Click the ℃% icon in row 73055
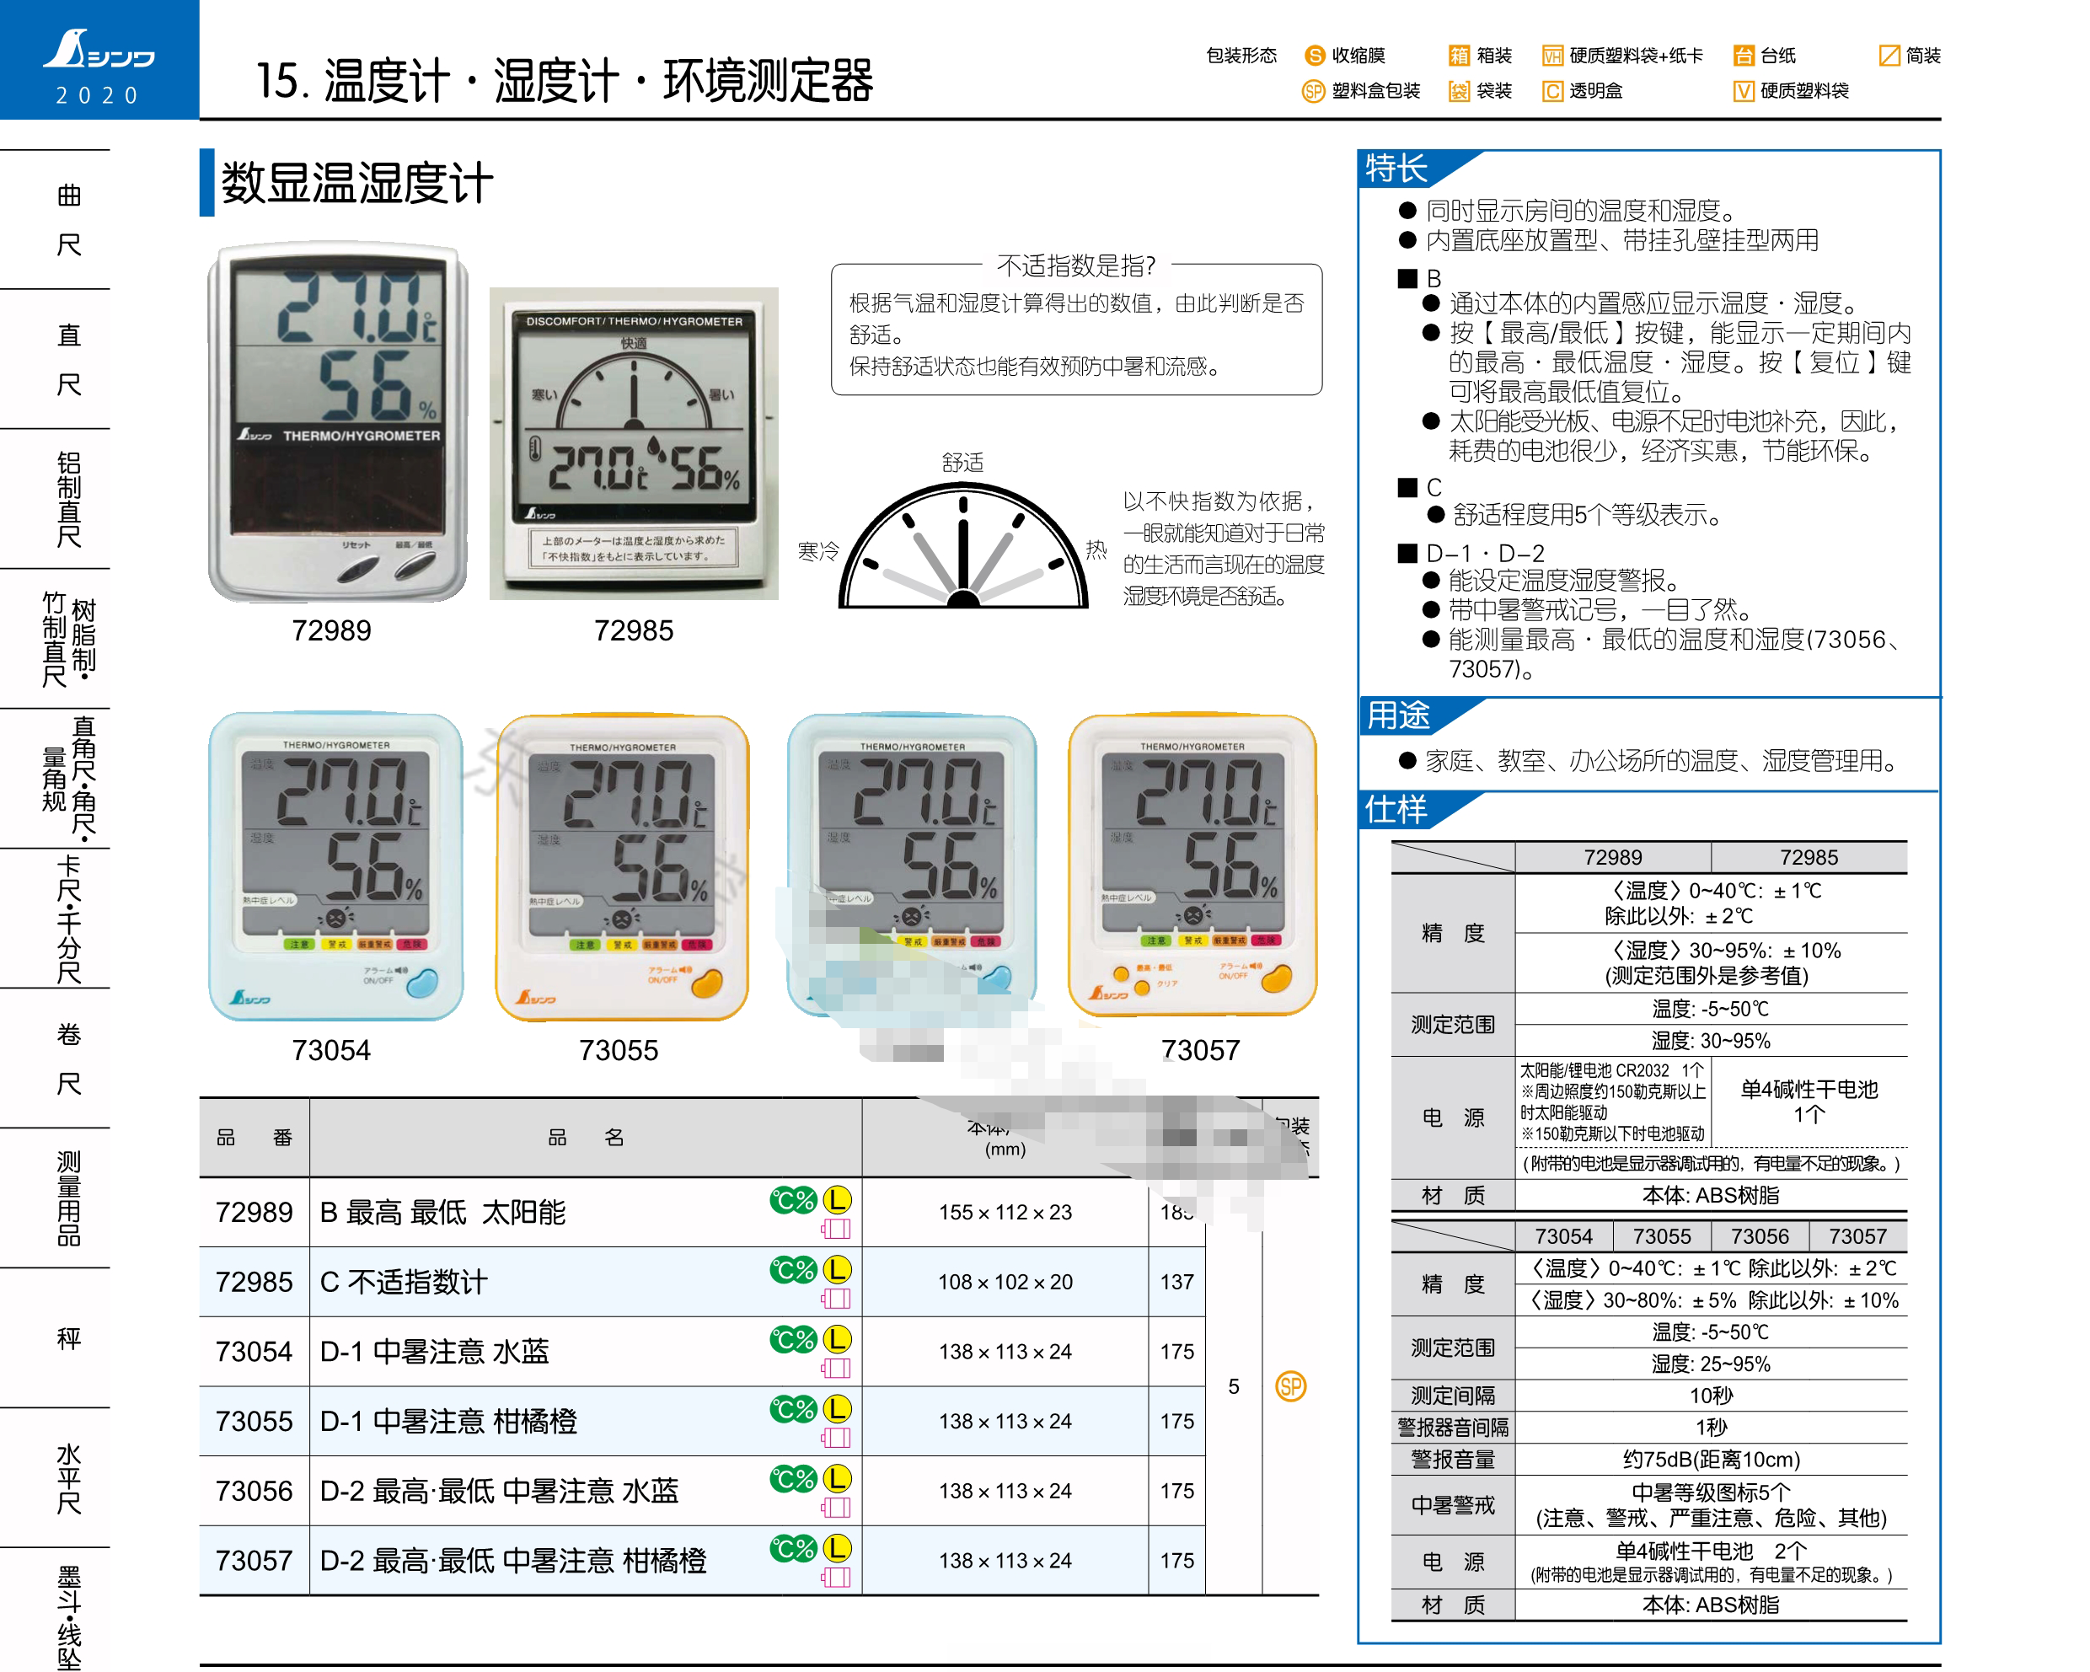Image resolution: width=2090 pixels, height=1672 pixels. pyautogui.click(x=794, y=1409)
